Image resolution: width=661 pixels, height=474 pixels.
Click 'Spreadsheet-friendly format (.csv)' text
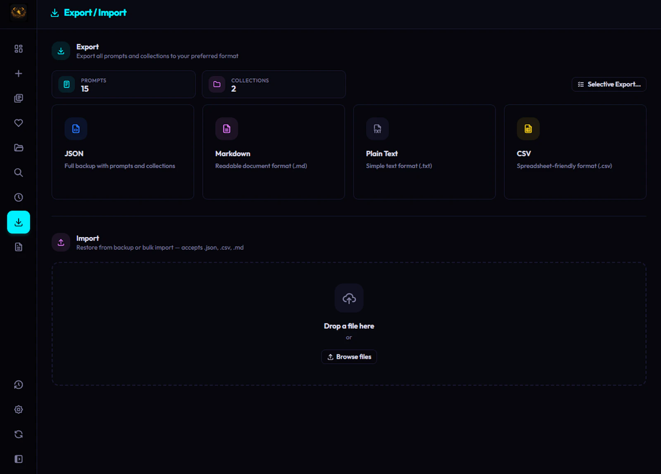pyautogui.click(x=564, y=166)
